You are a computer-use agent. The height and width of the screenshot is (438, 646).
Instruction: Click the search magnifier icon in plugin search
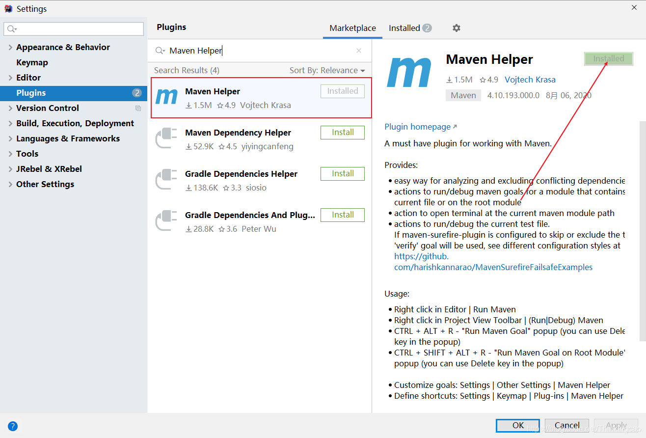(x=160, y=51)
